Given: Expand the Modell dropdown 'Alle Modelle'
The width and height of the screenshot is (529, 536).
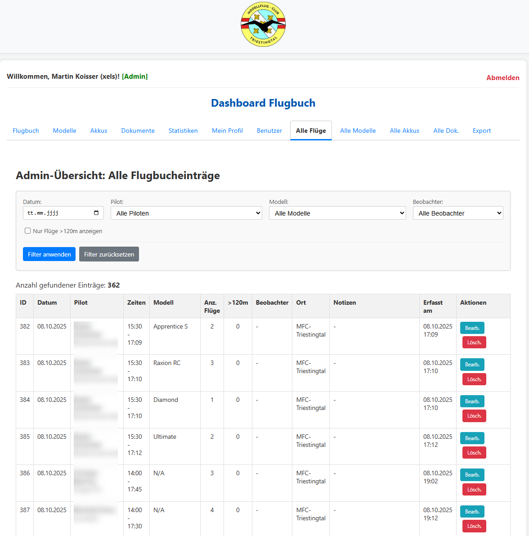Looking at the screenshot, I should 337,213.
